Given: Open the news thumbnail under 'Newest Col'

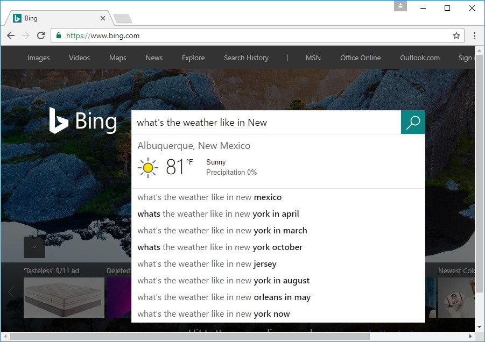Looking at the screenshot, I should [x=456, y=297].
